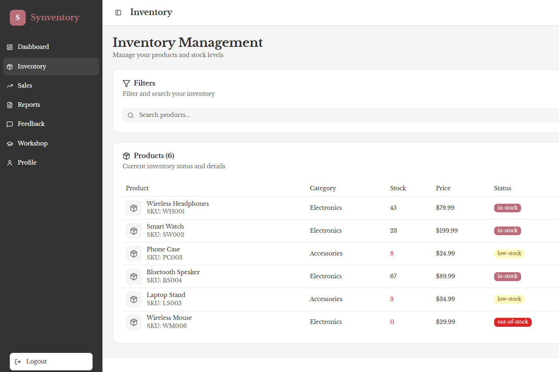The image size is (559, 372).
Task: Click the Products box icon
Action: [126, 156]
